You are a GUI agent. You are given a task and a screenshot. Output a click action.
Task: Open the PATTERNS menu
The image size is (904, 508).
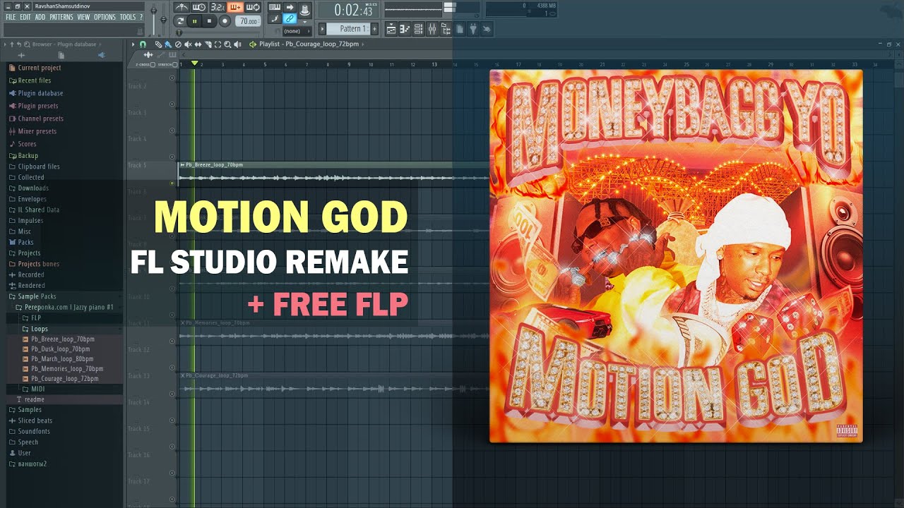61,17
